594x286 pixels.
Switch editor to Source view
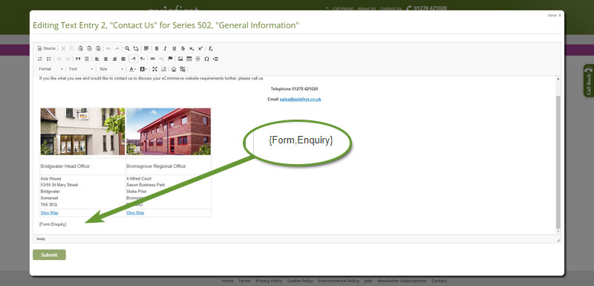point(47,48)
